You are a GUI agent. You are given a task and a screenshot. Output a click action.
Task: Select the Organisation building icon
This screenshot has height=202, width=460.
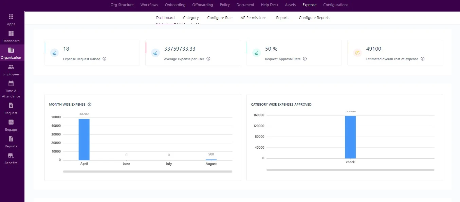click(11, 50)
